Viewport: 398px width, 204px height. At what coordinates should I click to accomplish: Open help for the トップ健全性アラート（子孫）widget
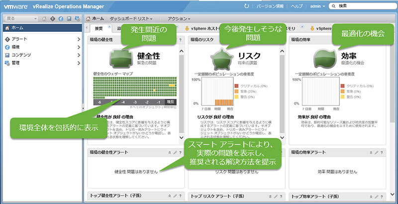(x=180, y=196)
